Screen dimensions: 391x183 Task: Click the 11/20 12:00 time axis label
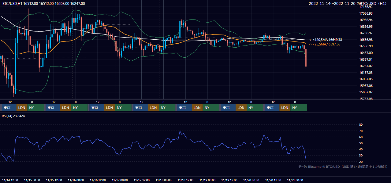pos(273,180)
